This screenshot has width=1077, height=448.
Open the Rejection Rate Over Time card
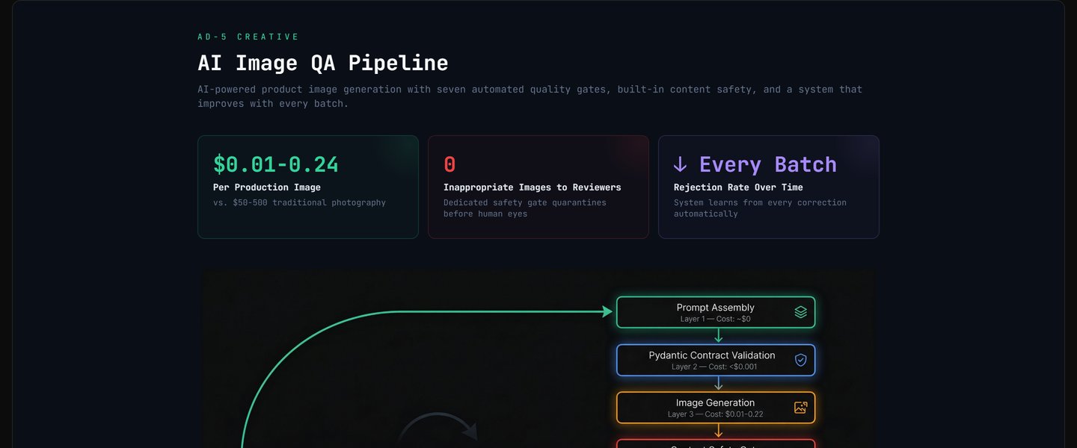click(768, 187)
